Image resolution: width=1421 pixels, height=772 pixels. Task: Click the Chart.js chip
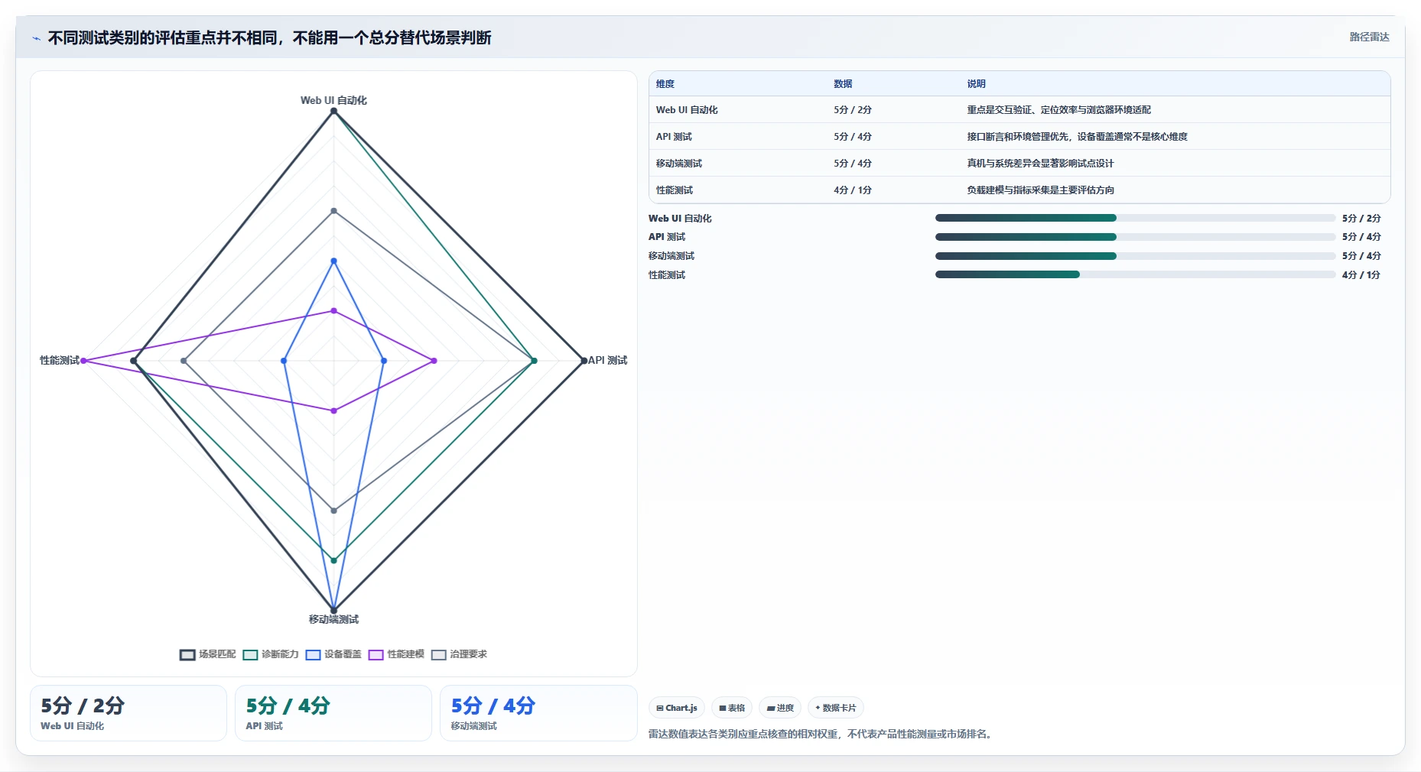(x=677, y=708)
